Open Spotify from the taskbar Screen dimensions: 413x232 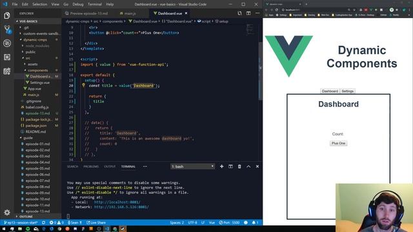click(28, 229)
